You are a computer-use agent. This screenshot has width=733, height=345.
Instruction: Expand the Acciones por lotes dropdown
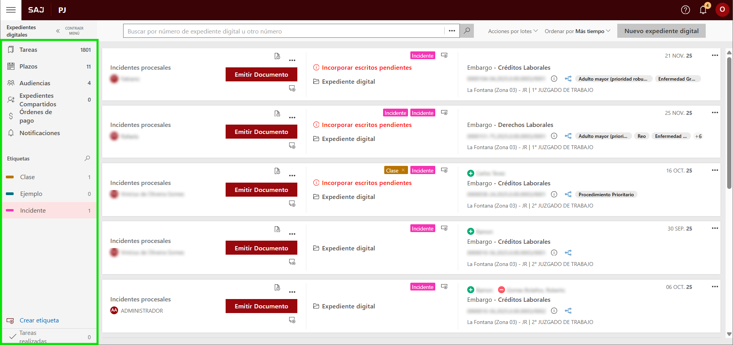point(512,31)
